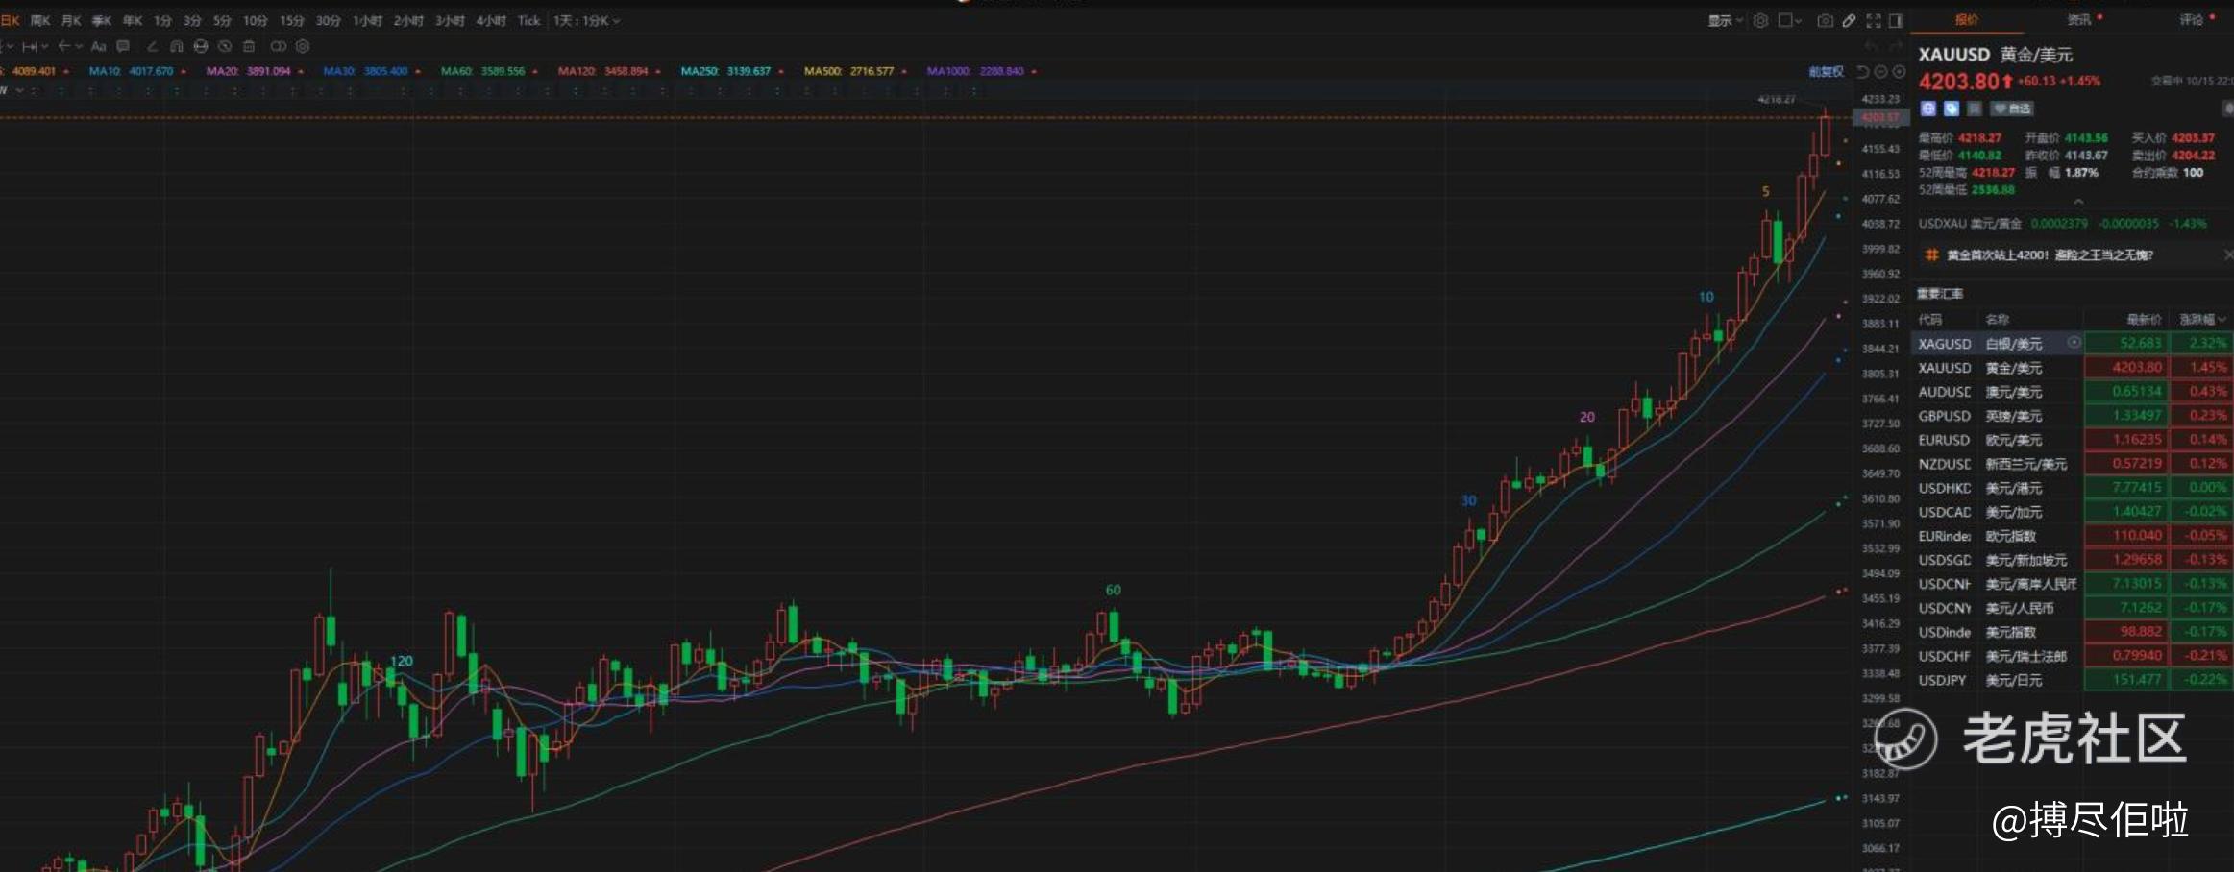Image resolution: width=2234 pixels, height=872 pixels.
Task: Expand the 显示 display dropdown
Action: point(1726,21)
